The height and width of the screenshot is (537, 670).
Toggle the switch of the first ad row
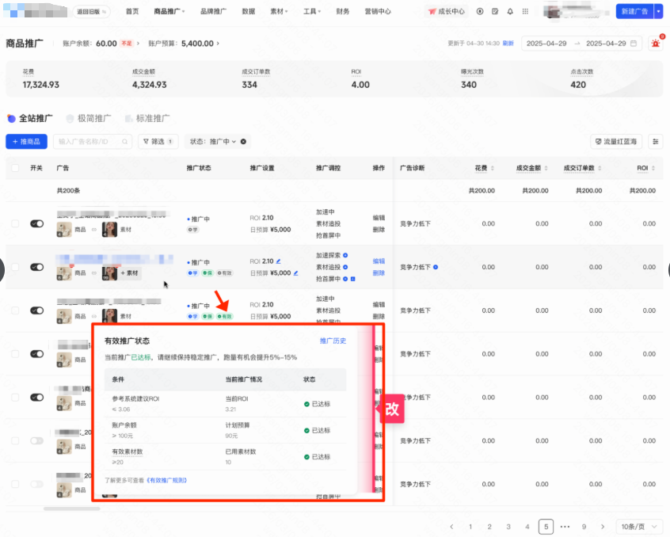[36, 223]
